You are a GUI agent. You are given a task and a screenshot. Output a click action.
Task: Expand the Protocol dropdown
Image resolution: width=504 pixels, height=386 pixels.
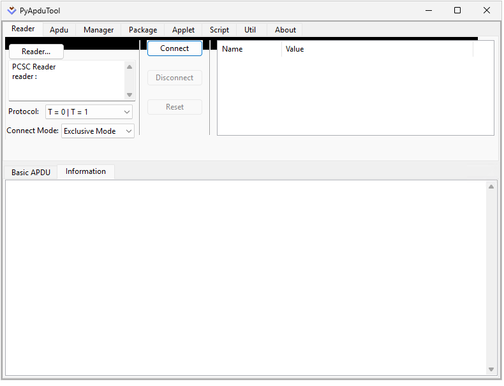coord(89,112)
